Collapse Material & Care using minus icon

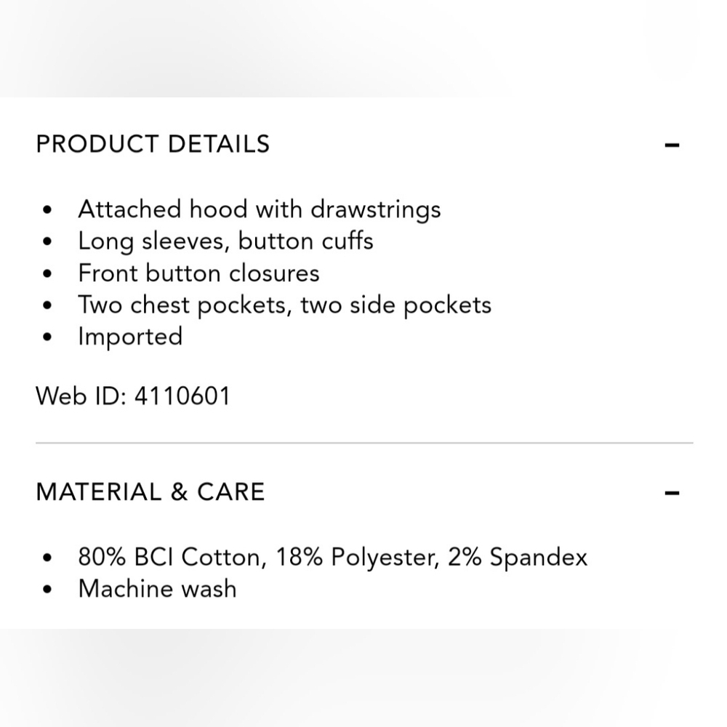coord(672,493)
